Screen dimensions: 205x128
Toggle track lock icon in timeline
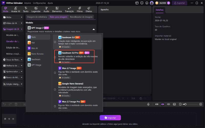coord(5,119)
